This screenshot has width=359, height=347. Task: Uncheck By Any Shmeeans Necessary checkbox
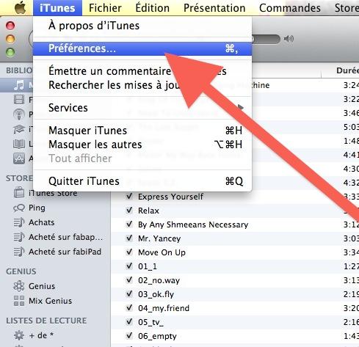click(129, 224)
